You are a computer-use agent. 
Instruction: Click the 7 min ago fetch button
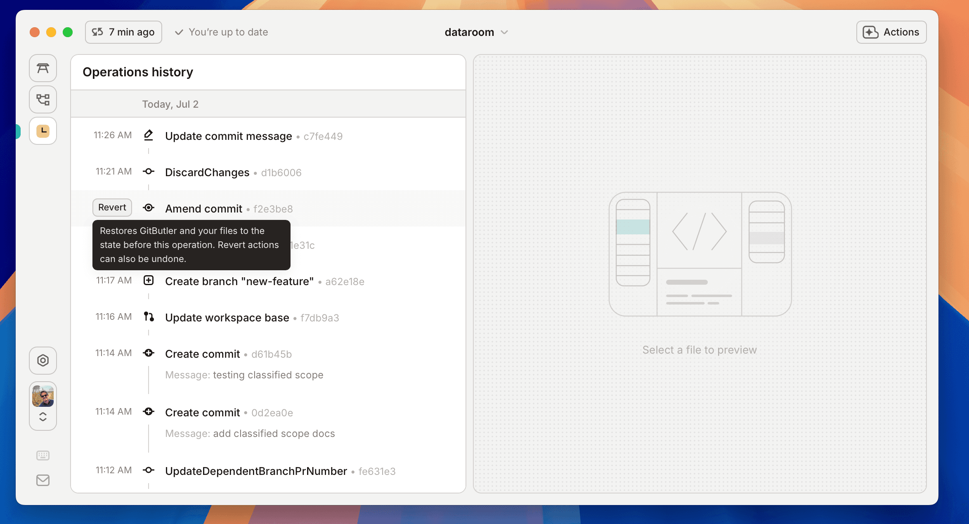pyautogui.click(x=123, y=32)
